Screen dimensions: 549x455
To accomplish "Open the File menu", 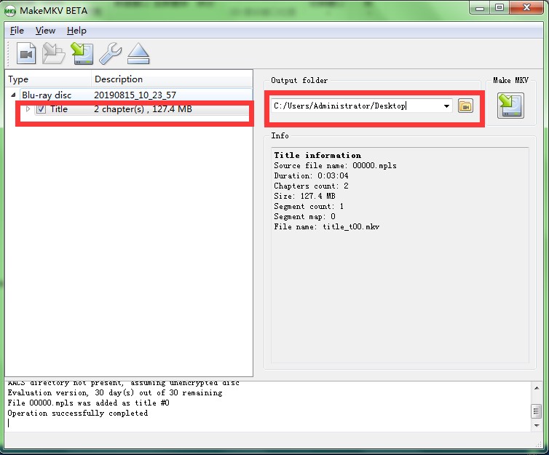I will point(17,31).
